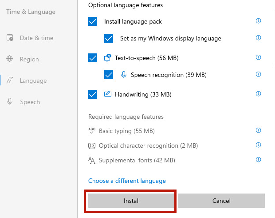Disable Text-to-speech checkbox

(93, 58)
